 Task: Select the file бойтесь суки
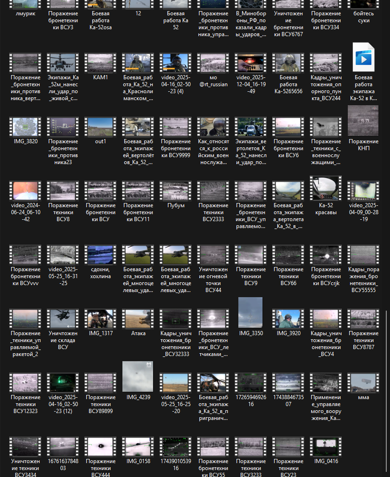364,12
